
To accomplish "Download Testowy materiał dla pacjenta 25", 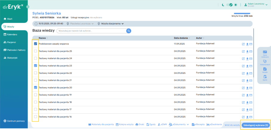I will coord(247,51).
